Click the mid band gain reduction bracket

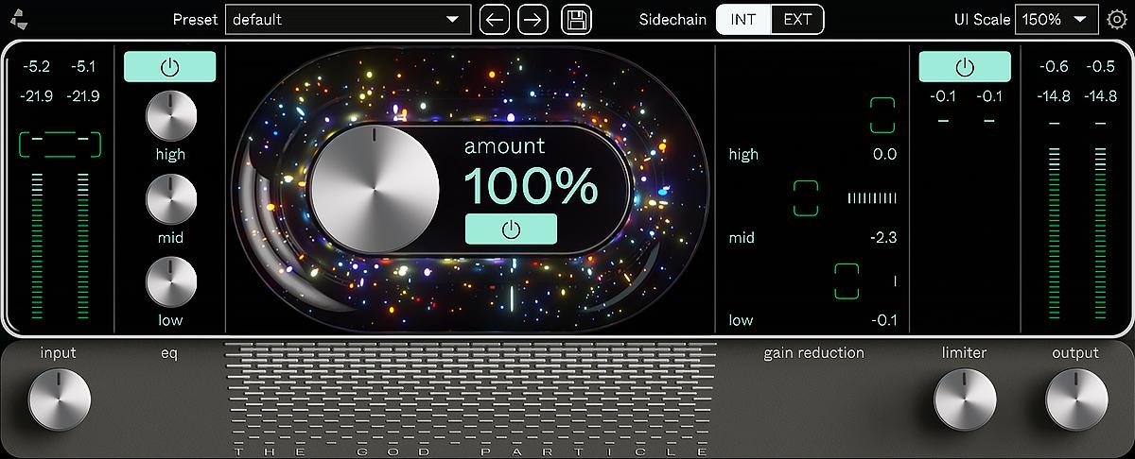pyautogui.click(x=805, y=197)
